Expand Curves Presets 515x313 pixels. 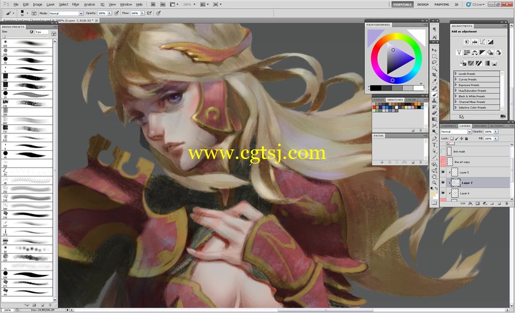point(456,79)
